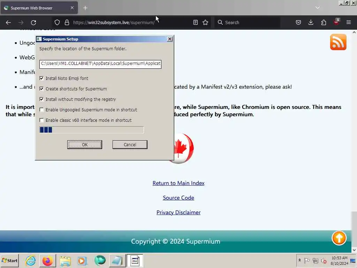Show hidden system tray icons
Screen dimensions: 357x268
point(299,260)
